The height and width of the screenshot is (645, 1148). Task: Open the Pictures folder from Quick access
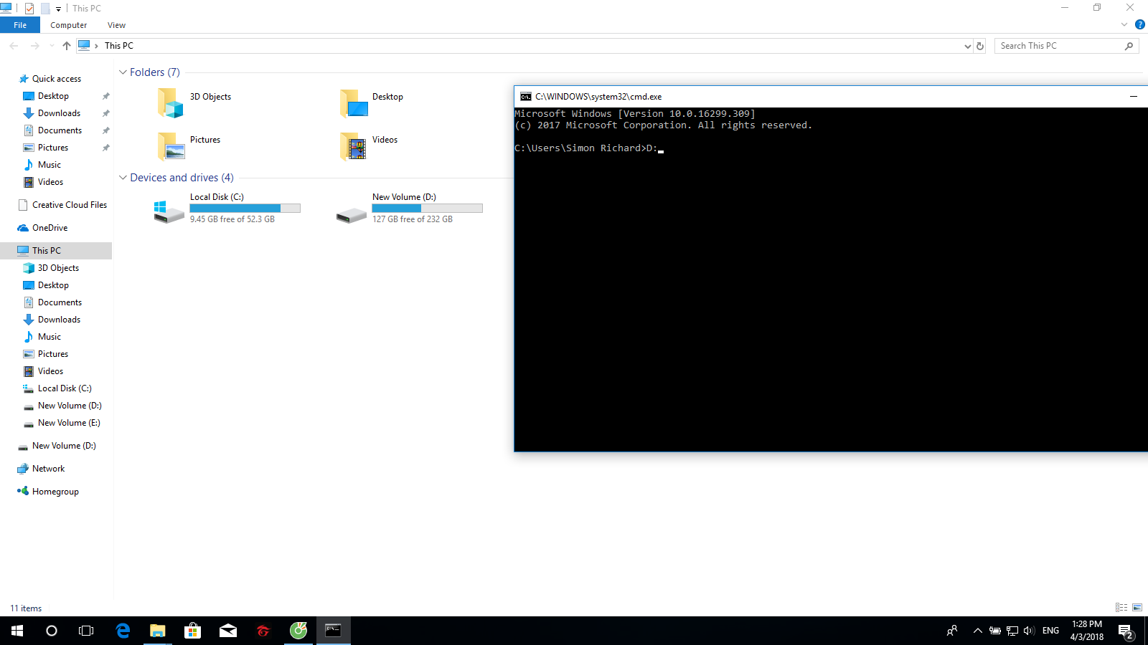(x=53, y=147)
